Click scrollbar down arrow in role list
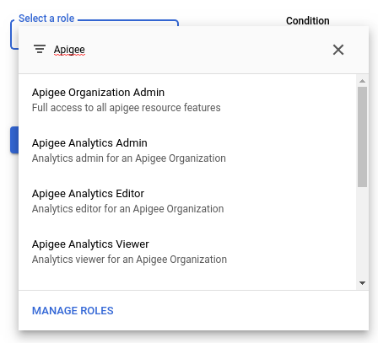378x343 pixels. click(x=362, y=283)
